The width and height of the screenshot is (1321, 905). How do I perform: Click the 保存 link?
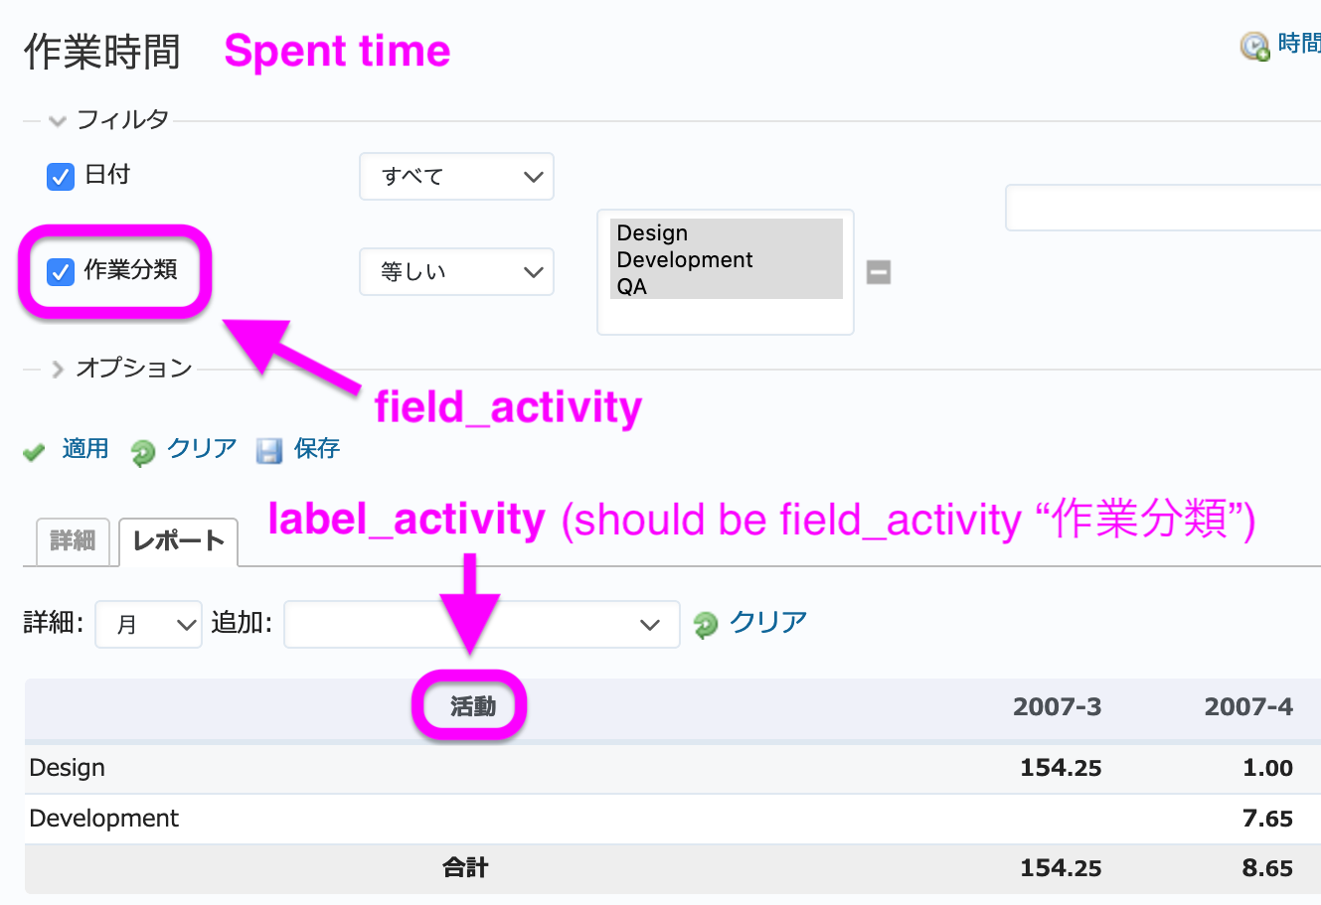point(317,449)
